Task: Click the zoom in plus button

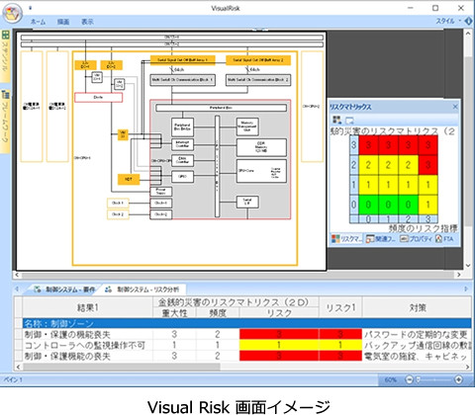Action: coord(458,379)
